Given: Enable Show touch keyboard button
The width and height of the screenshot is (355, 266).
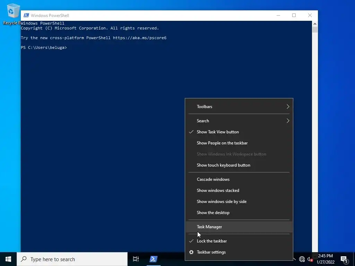Looking at the screenshot, I should point(239,165).
